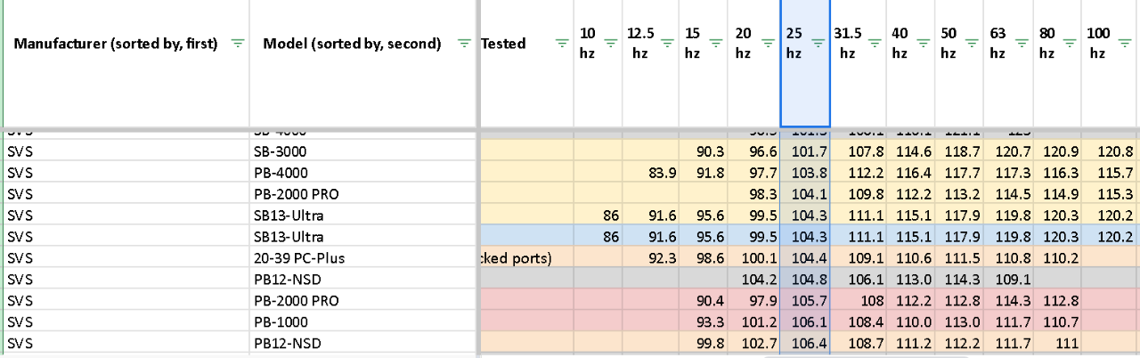The height and width of the screenshot is (358, 1140).
Task: Open the Model column filter icon
Action: click(x=464, y=43)
